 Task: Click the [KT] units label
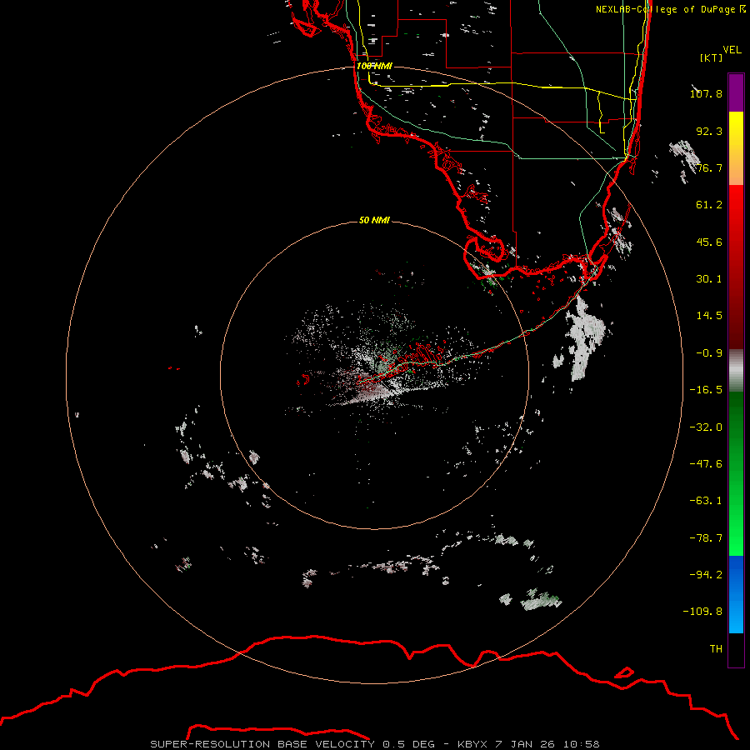click(712, 57)
